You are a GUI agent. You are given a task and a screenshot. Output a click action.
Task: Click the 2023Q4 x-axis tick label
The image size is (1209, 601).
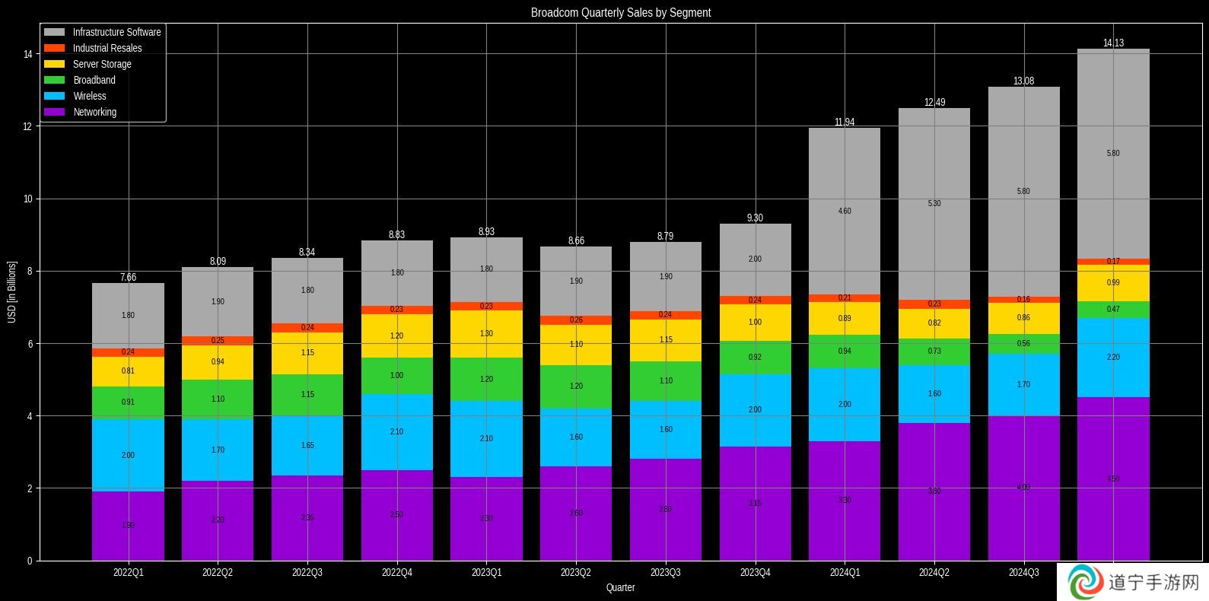(756, 572)
